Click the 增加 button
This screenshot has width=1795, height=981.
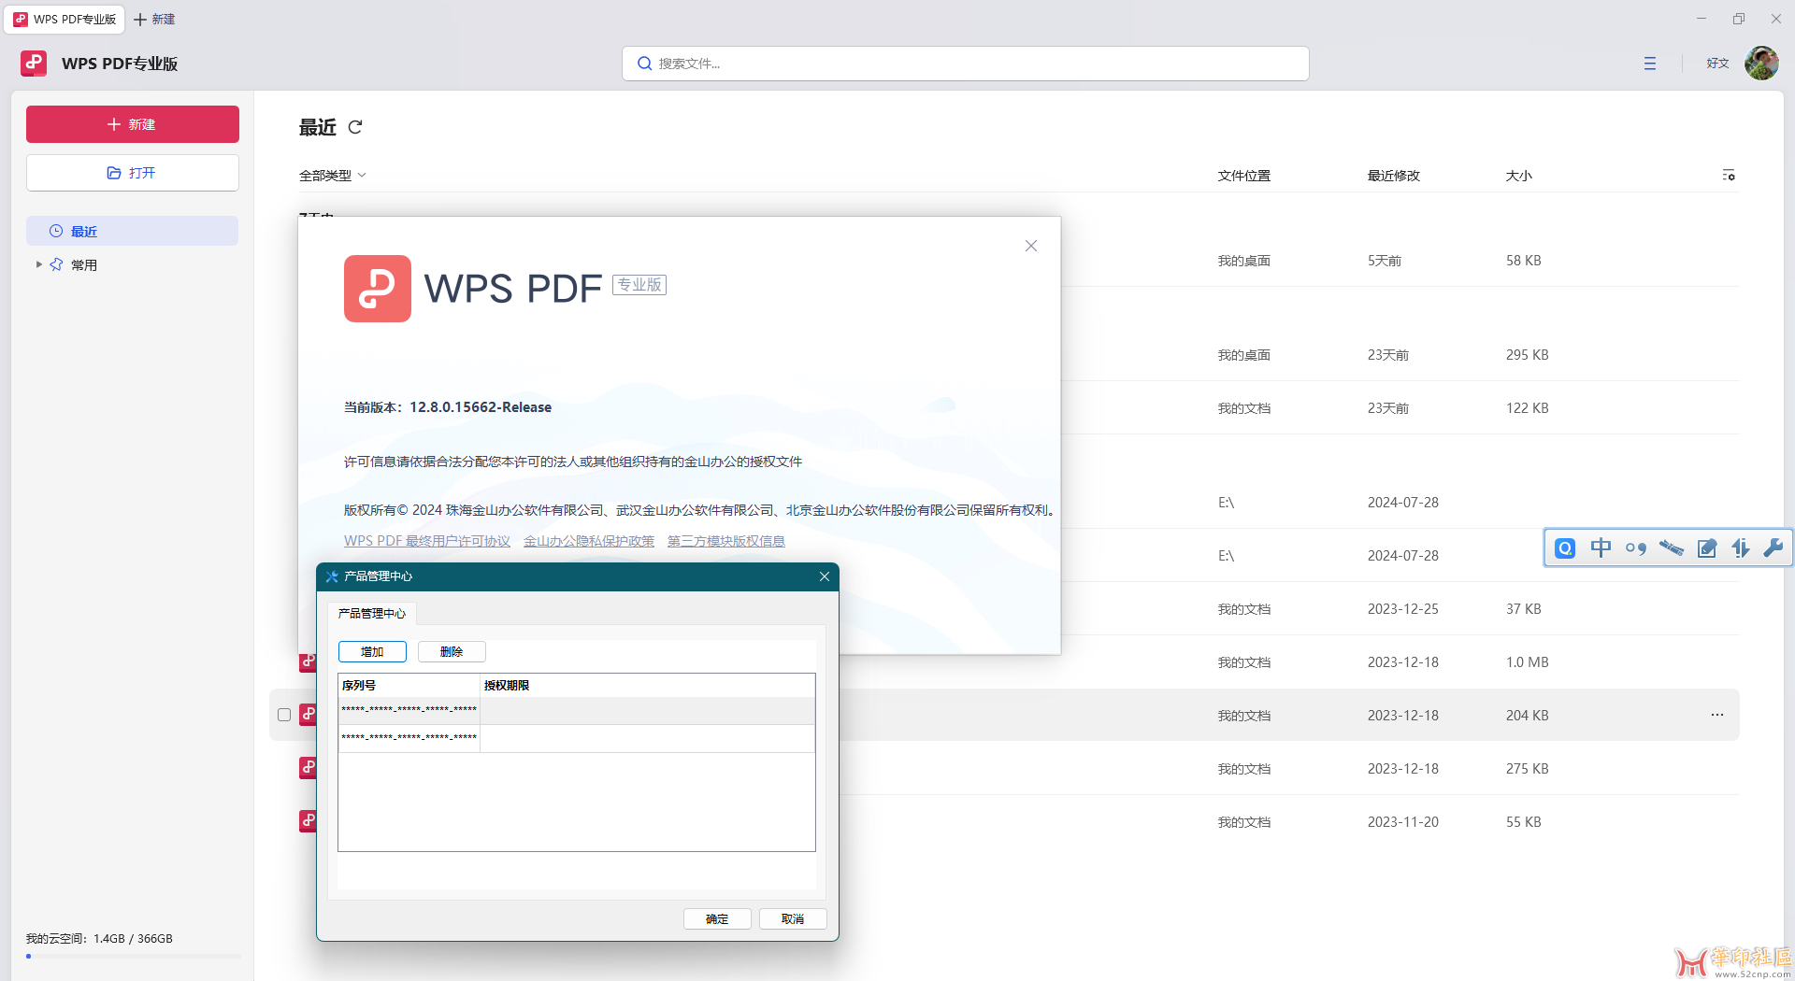coord(372,652)
